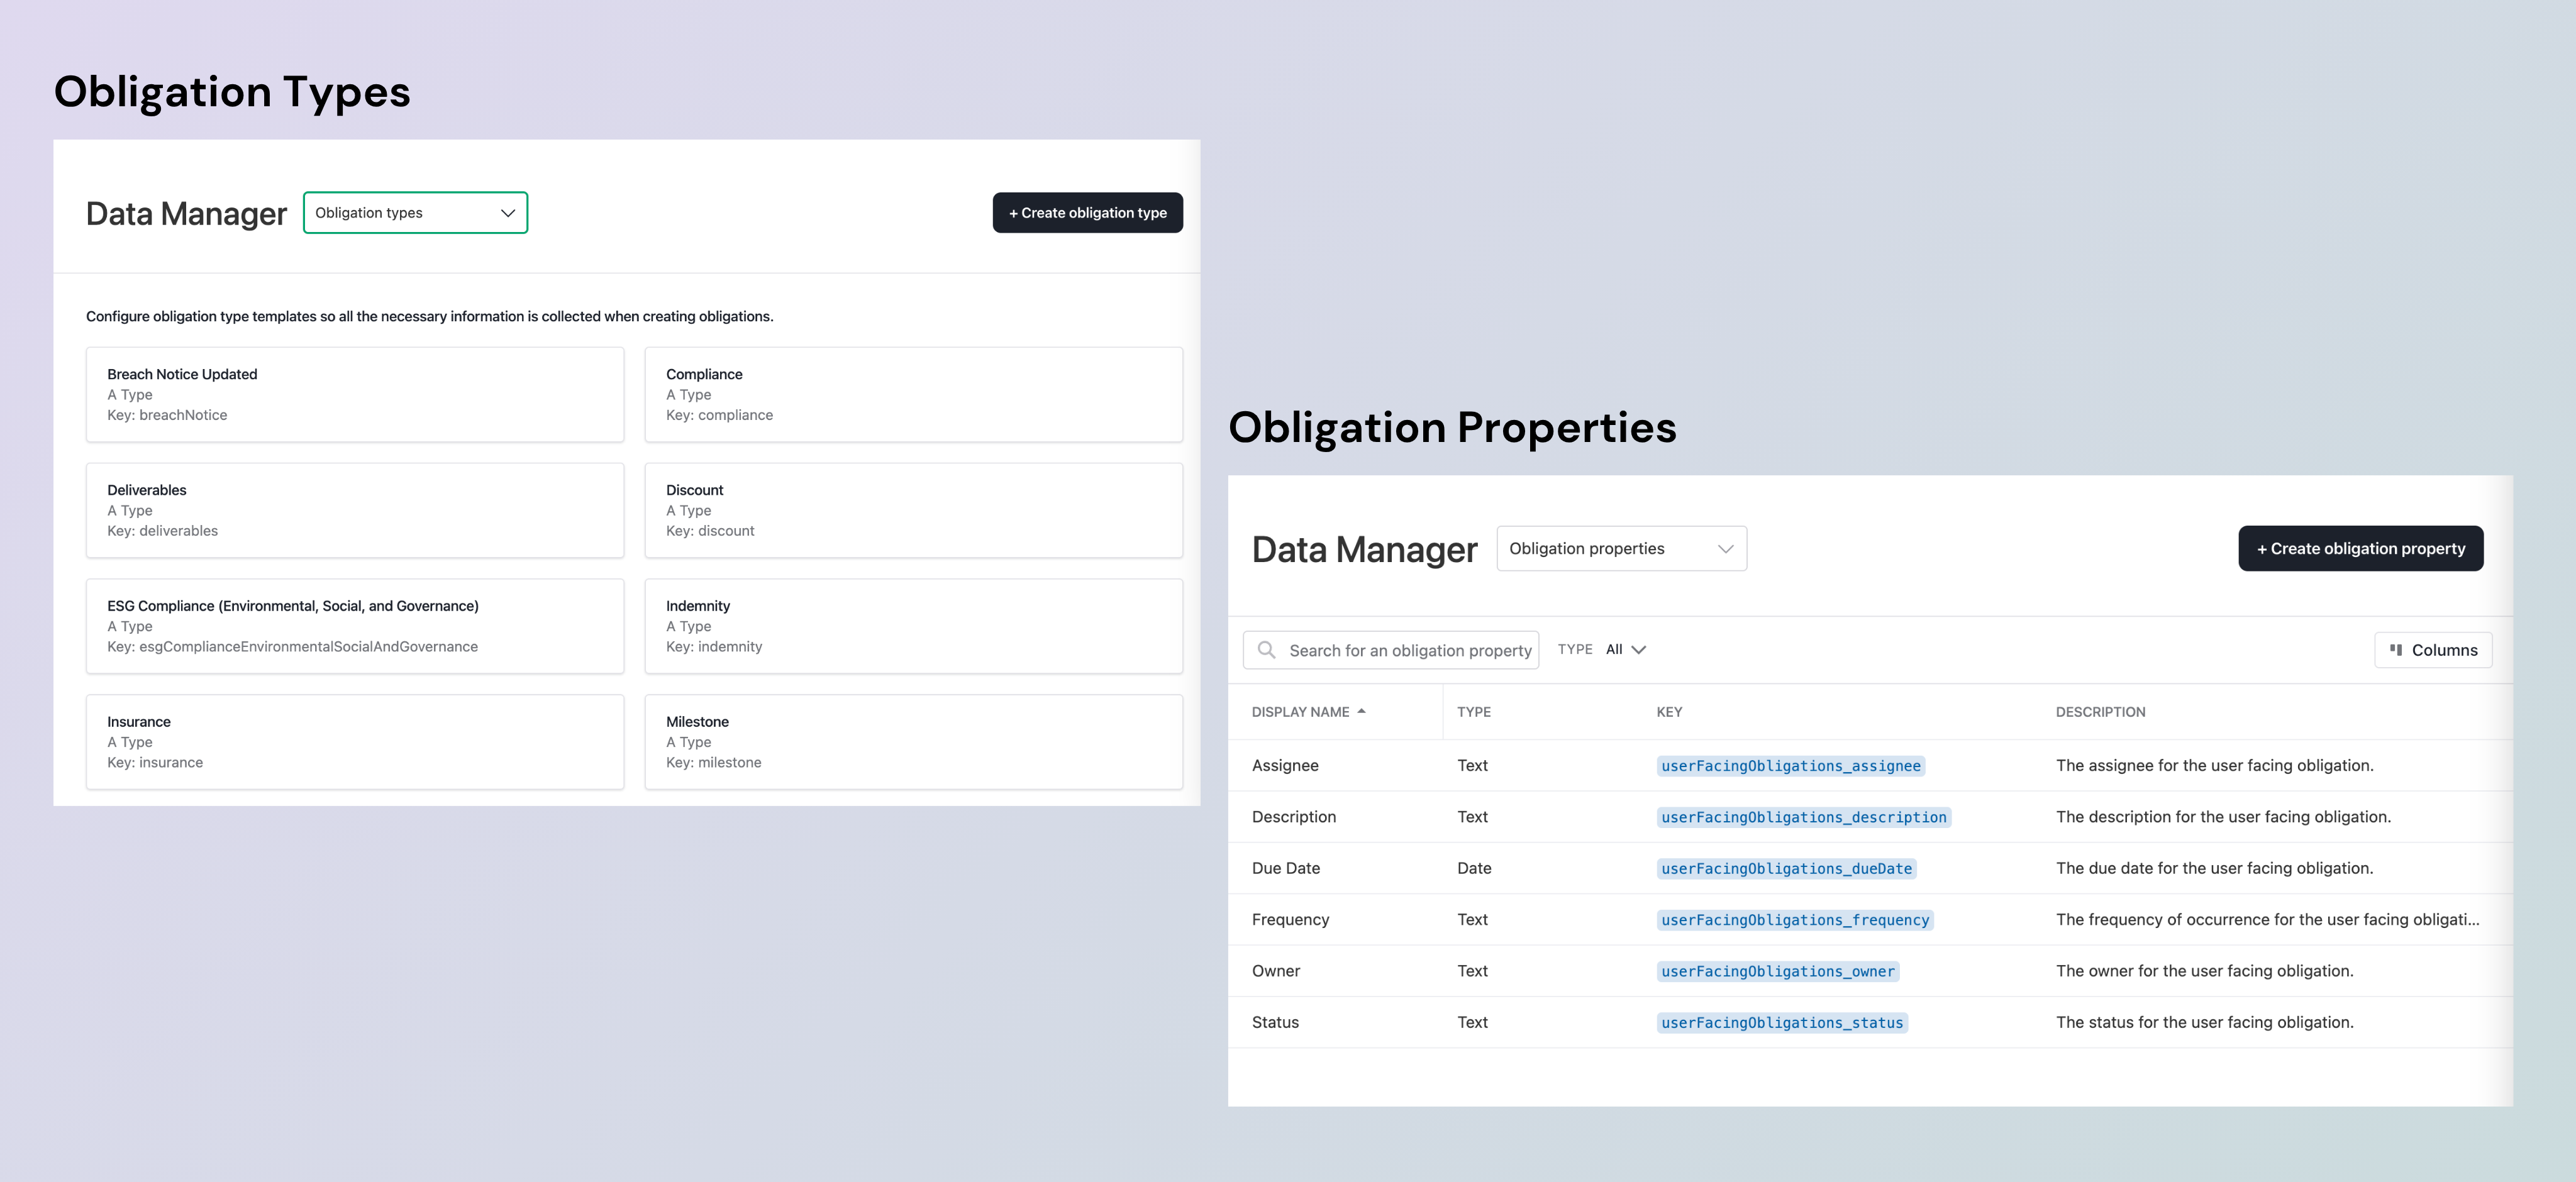Viewport: 2576px width, 1182px height.
Task: Select the Assignee property row
Action: tap(1870, 766)
